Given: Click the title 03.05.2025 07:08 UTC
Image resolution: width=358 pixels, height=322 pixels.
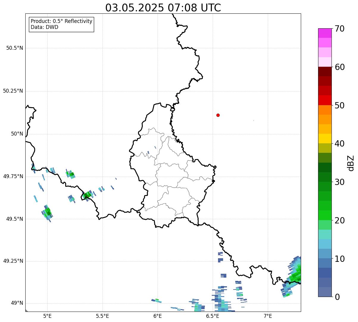Looking at the screenshot, I should point(163,8).
